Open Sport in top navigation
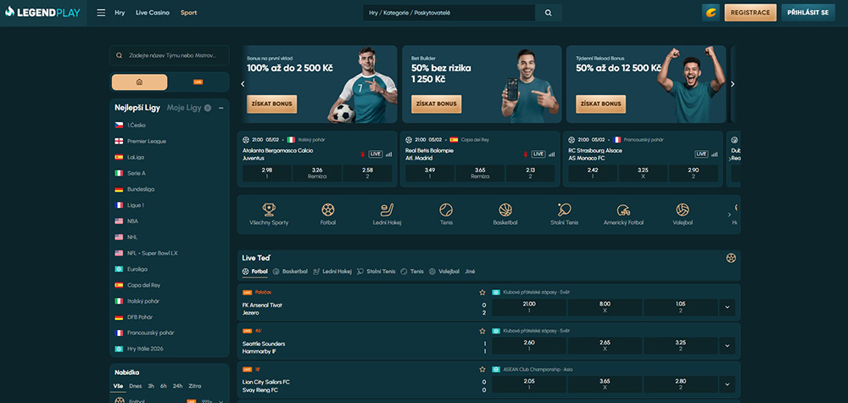 click(x=189, y=13)
